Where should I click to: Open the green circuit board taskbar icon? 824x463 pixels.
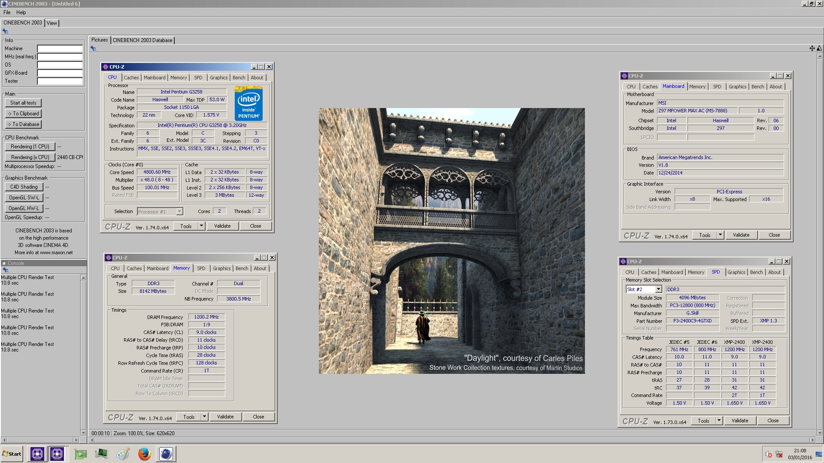pos(80,454)
